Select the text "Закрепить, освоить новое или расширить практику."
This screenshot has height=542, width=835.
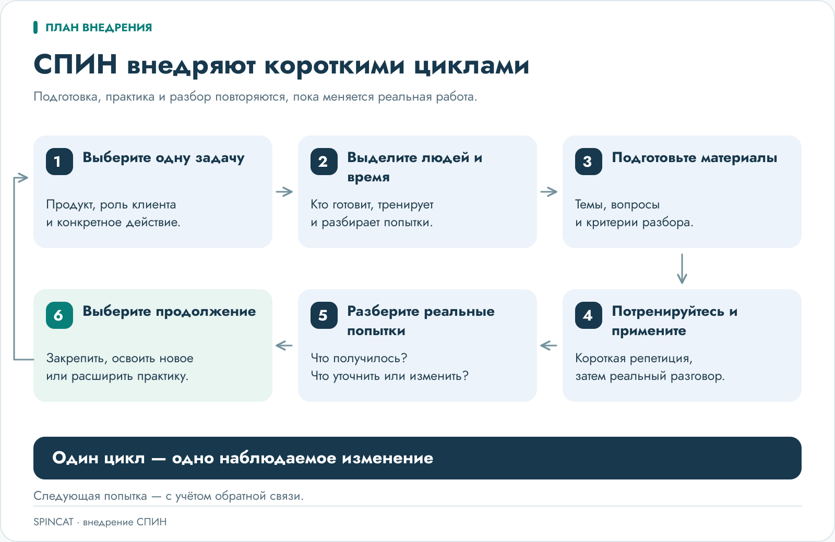coord(120,367)
